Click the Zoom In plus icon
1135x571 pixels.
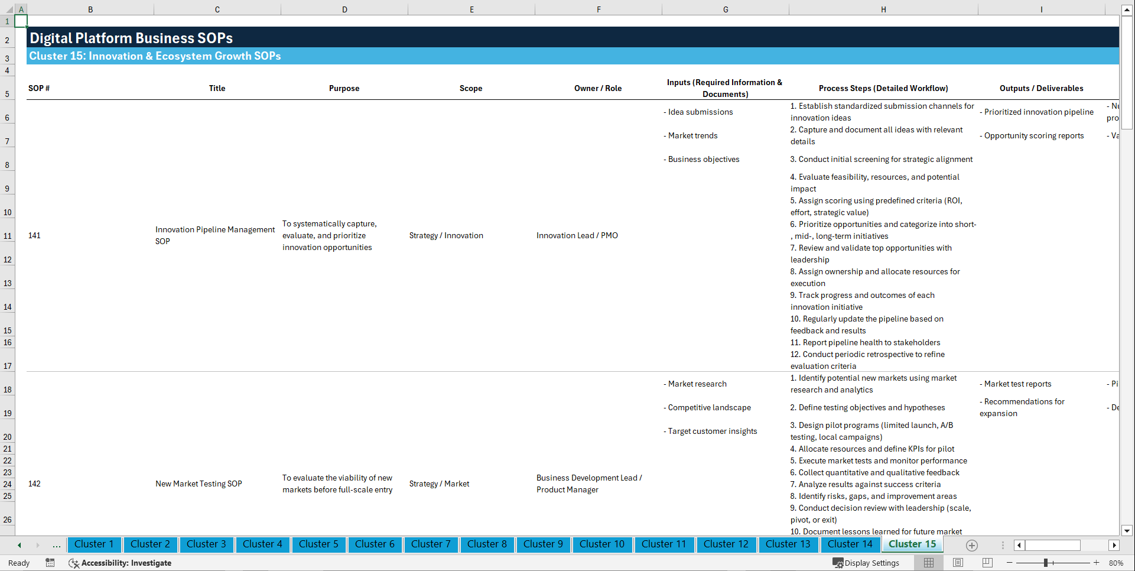pyautogui.click(x=1097, y=563)
